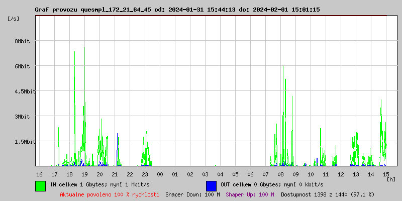Click the purple 'Shaper Up: 100 M' label
Image resolution: width=402 pixels, height=201 pixels.
click(250, 194)
